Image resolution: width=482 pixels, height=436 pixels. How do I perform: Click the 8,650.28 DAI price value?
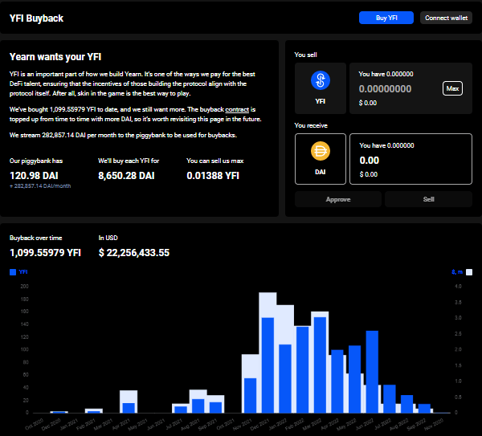[126, 174]
